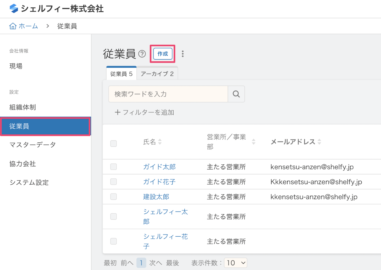Sort by メールアドレス column arrows

tap(319, 142)
